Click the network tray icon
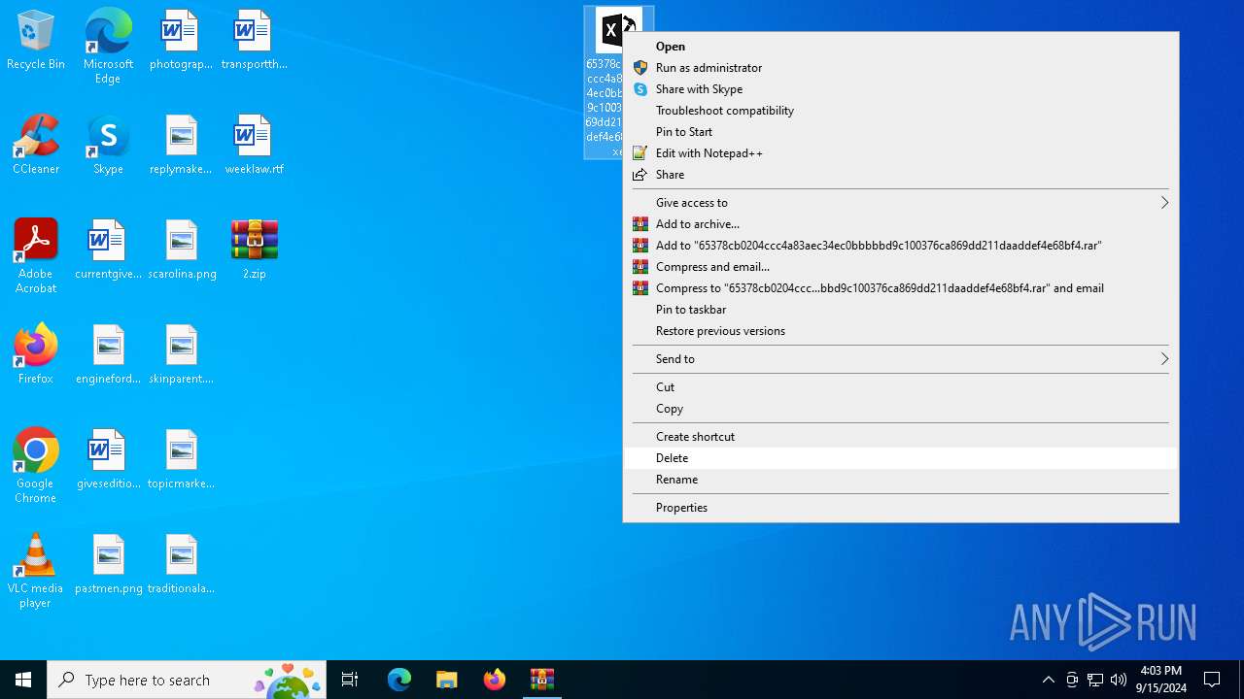The image size is (1244, 699). pos(1095,680)
